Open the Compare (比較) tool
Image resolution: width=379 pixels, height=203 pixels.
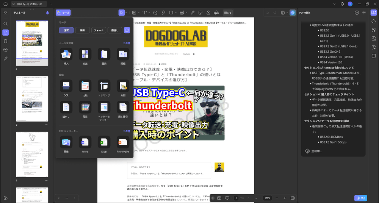click(x=85, y=86)
